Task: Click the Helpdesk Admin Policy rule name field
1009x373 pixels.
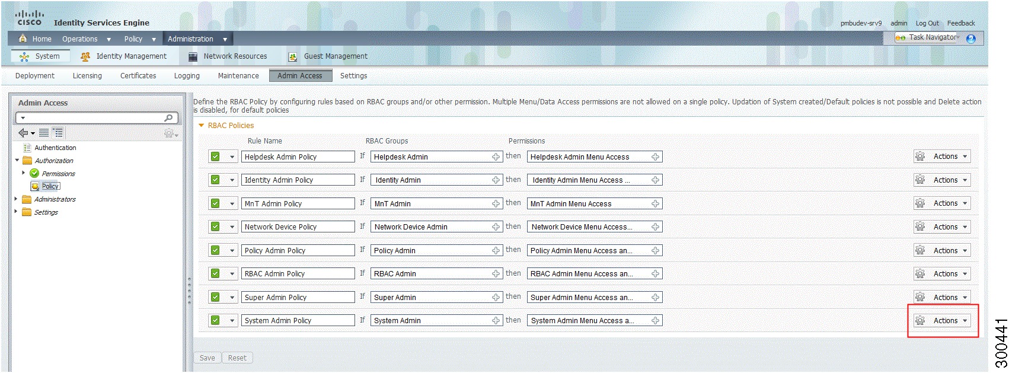Action: coord(298,157)
